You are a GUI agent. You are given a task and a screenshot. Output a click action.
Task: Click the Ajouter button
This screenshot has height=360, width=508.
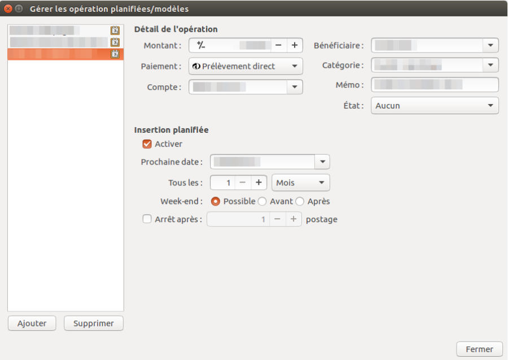tap(32, 323)
